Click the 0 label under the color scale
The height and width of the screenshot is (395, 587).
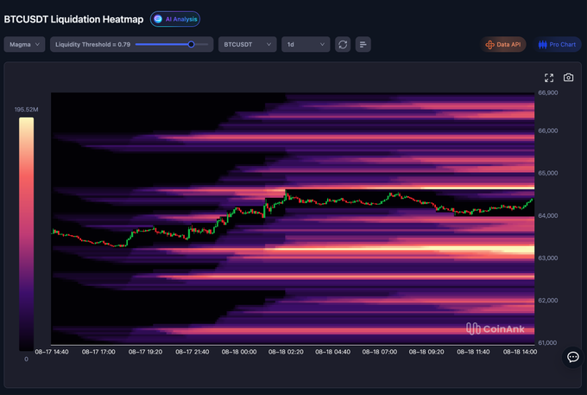click(26, 359)
